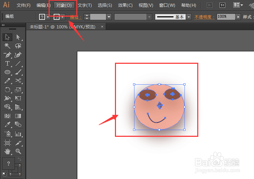The image size is (254, 179).
Task: Open the 文件(F) menu
Action: point(23,5)
